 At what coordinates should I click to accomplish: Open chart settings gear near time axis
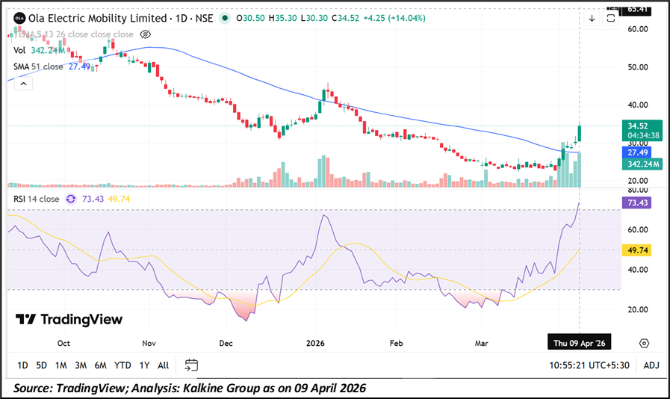(x=643, y=343)
